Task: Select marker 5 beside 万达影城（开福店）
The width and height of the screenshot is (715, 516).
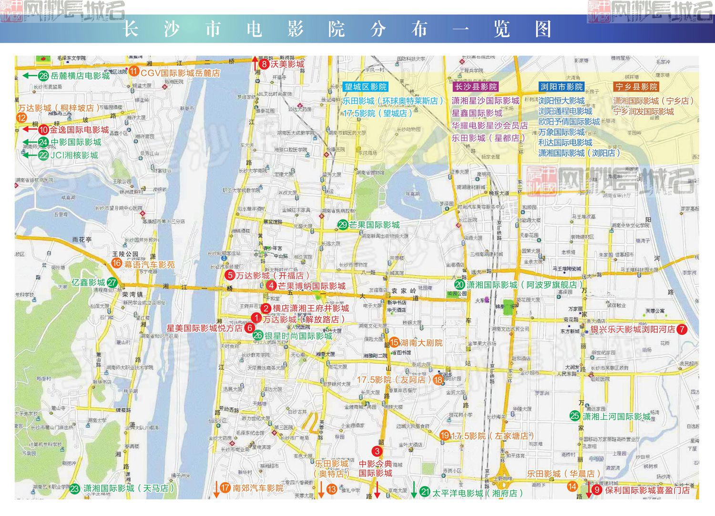Action: click(230, 275)
